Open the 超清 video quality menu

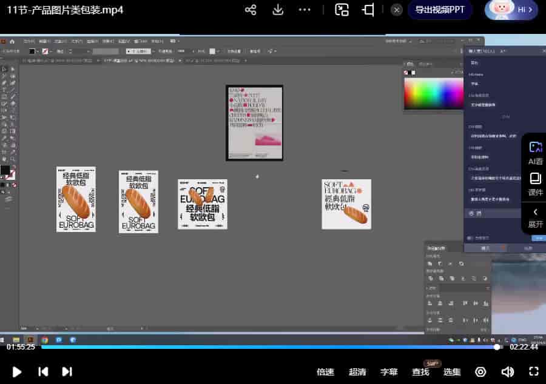(x=357, y=372)
